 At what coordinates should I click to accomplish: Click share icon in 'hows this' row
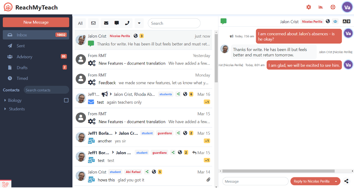(x=147, y=172)
